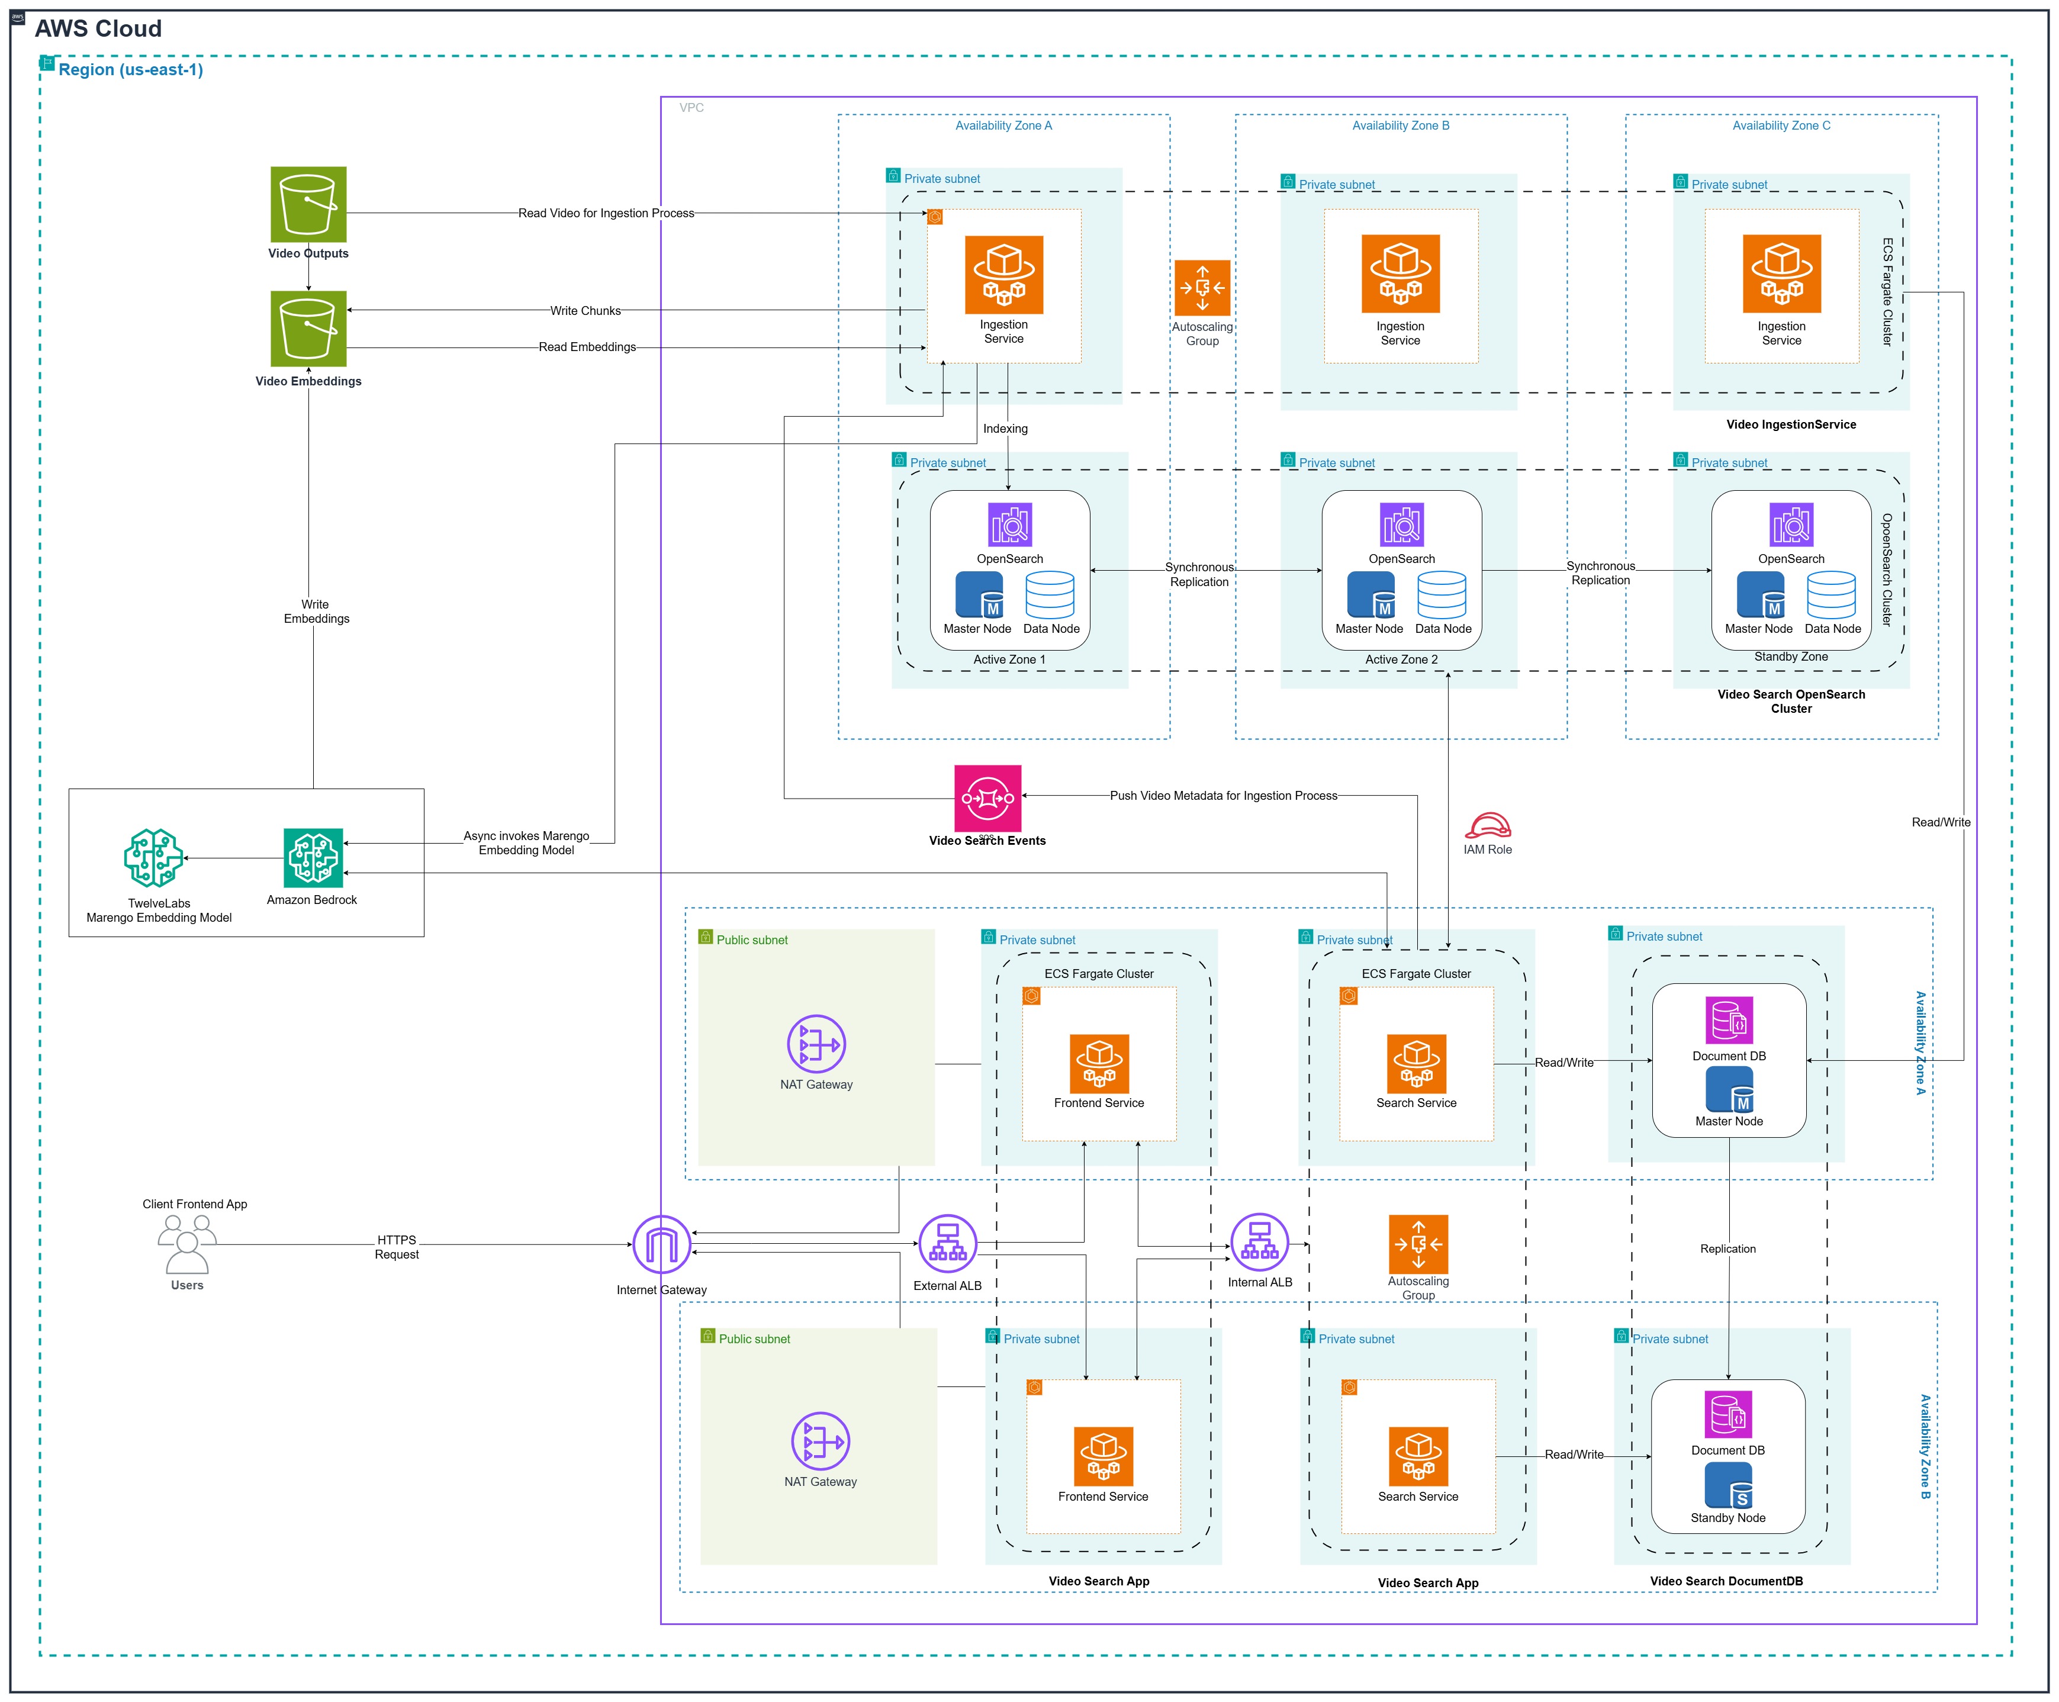Select the Ingestion Service icon in Availability Zone B
This screenshot has height=1702, width=2059.
[1400, 274]
